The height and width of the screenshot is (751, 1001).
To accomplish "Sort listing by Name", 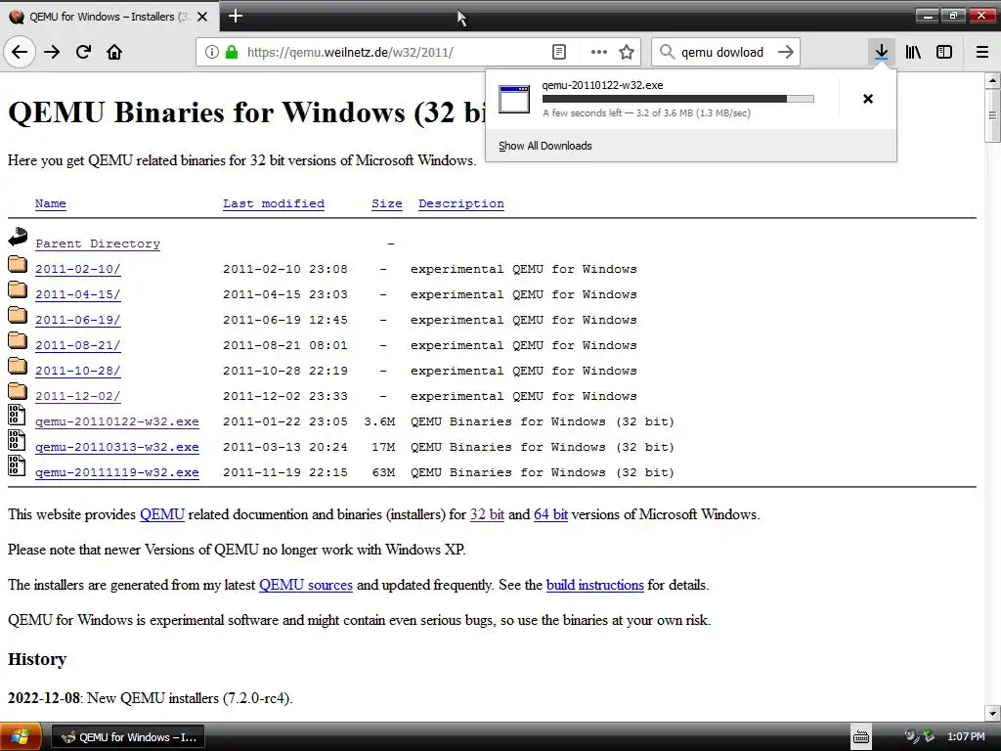I will tap(51, 203).
